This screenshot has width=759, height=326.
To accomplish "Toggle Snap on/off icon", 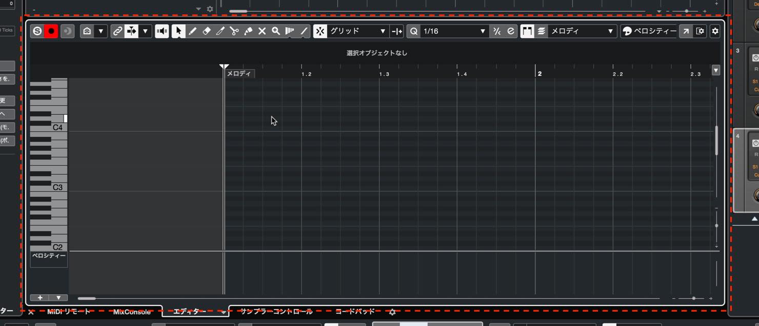I will pos(320,31).
